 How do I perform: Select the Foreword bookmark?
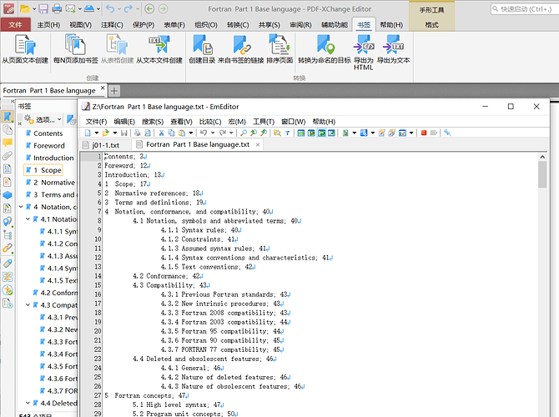tap(49, 145)
